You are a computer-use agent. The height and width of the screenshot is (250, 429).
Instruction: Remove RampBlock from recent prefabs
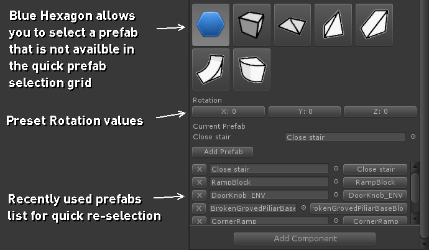point(200,182)
